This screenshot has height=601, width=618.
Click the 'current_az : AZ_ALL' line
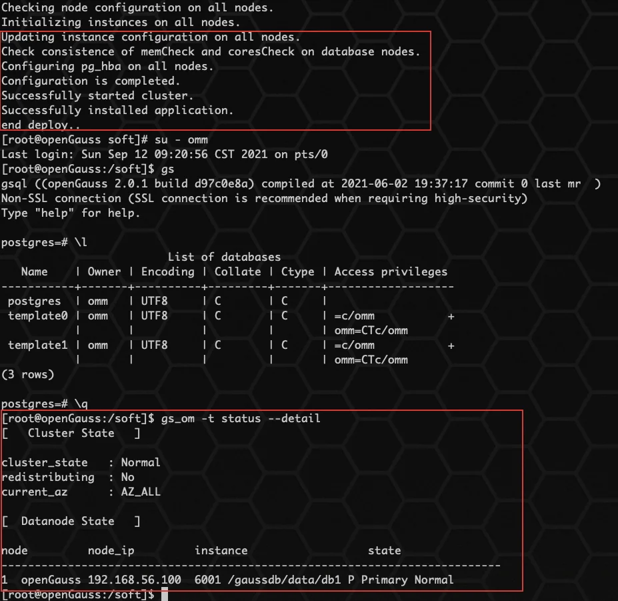81,492
